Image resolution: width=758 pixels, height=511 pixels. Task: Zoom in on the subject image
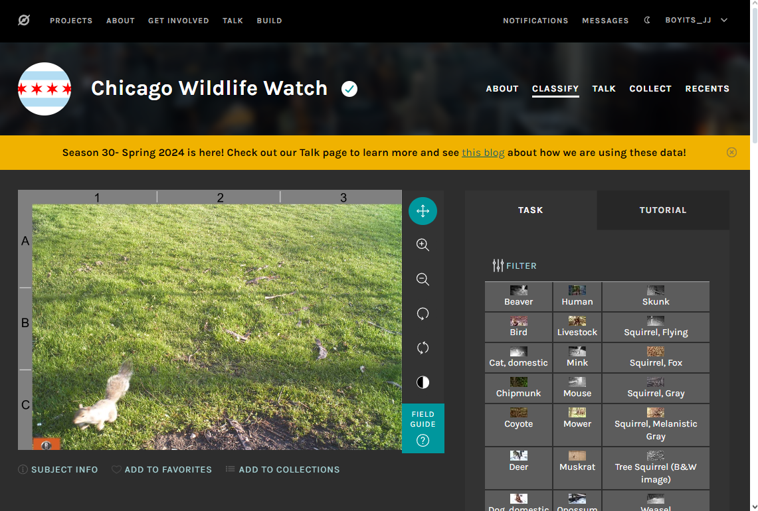[x=423, y=245]
